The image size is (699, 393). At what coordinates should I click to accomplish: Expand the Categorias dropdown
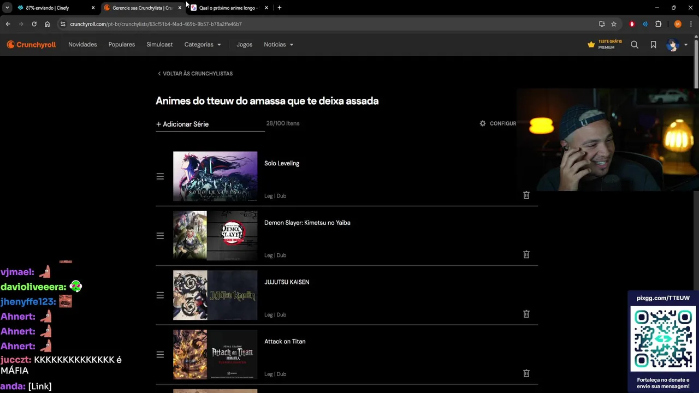click(203, 45)
